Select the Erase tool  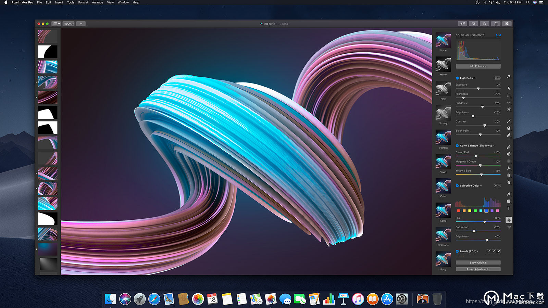coord(509,135)
